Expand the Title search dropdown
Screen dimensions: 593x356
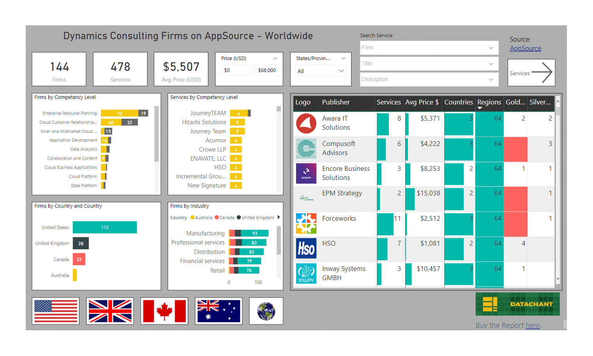click(429, 64)
